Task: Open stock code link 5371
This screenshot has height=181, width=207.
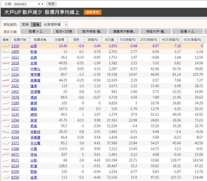Action: (x=15, y=143)
